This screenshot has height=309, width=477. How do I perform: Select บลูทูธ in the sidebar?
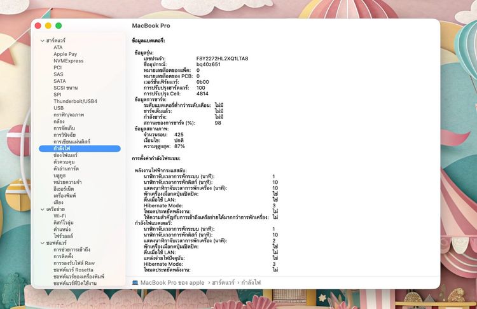pyautogui.click(x=59, y=175)
